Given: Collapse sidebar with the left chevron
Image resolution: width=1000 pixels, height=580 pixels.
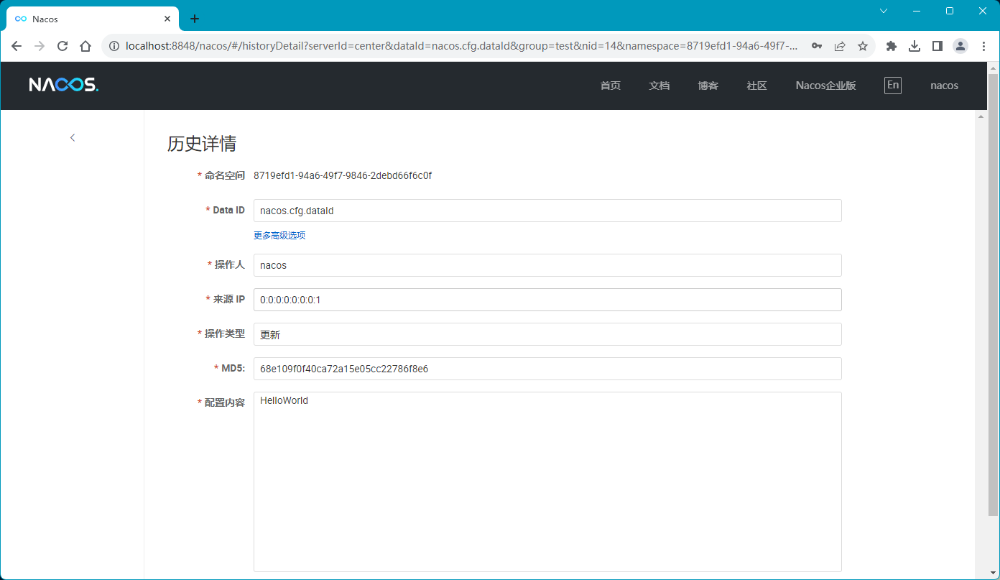Looking at the screenshot, I should [x=73, y=137].
